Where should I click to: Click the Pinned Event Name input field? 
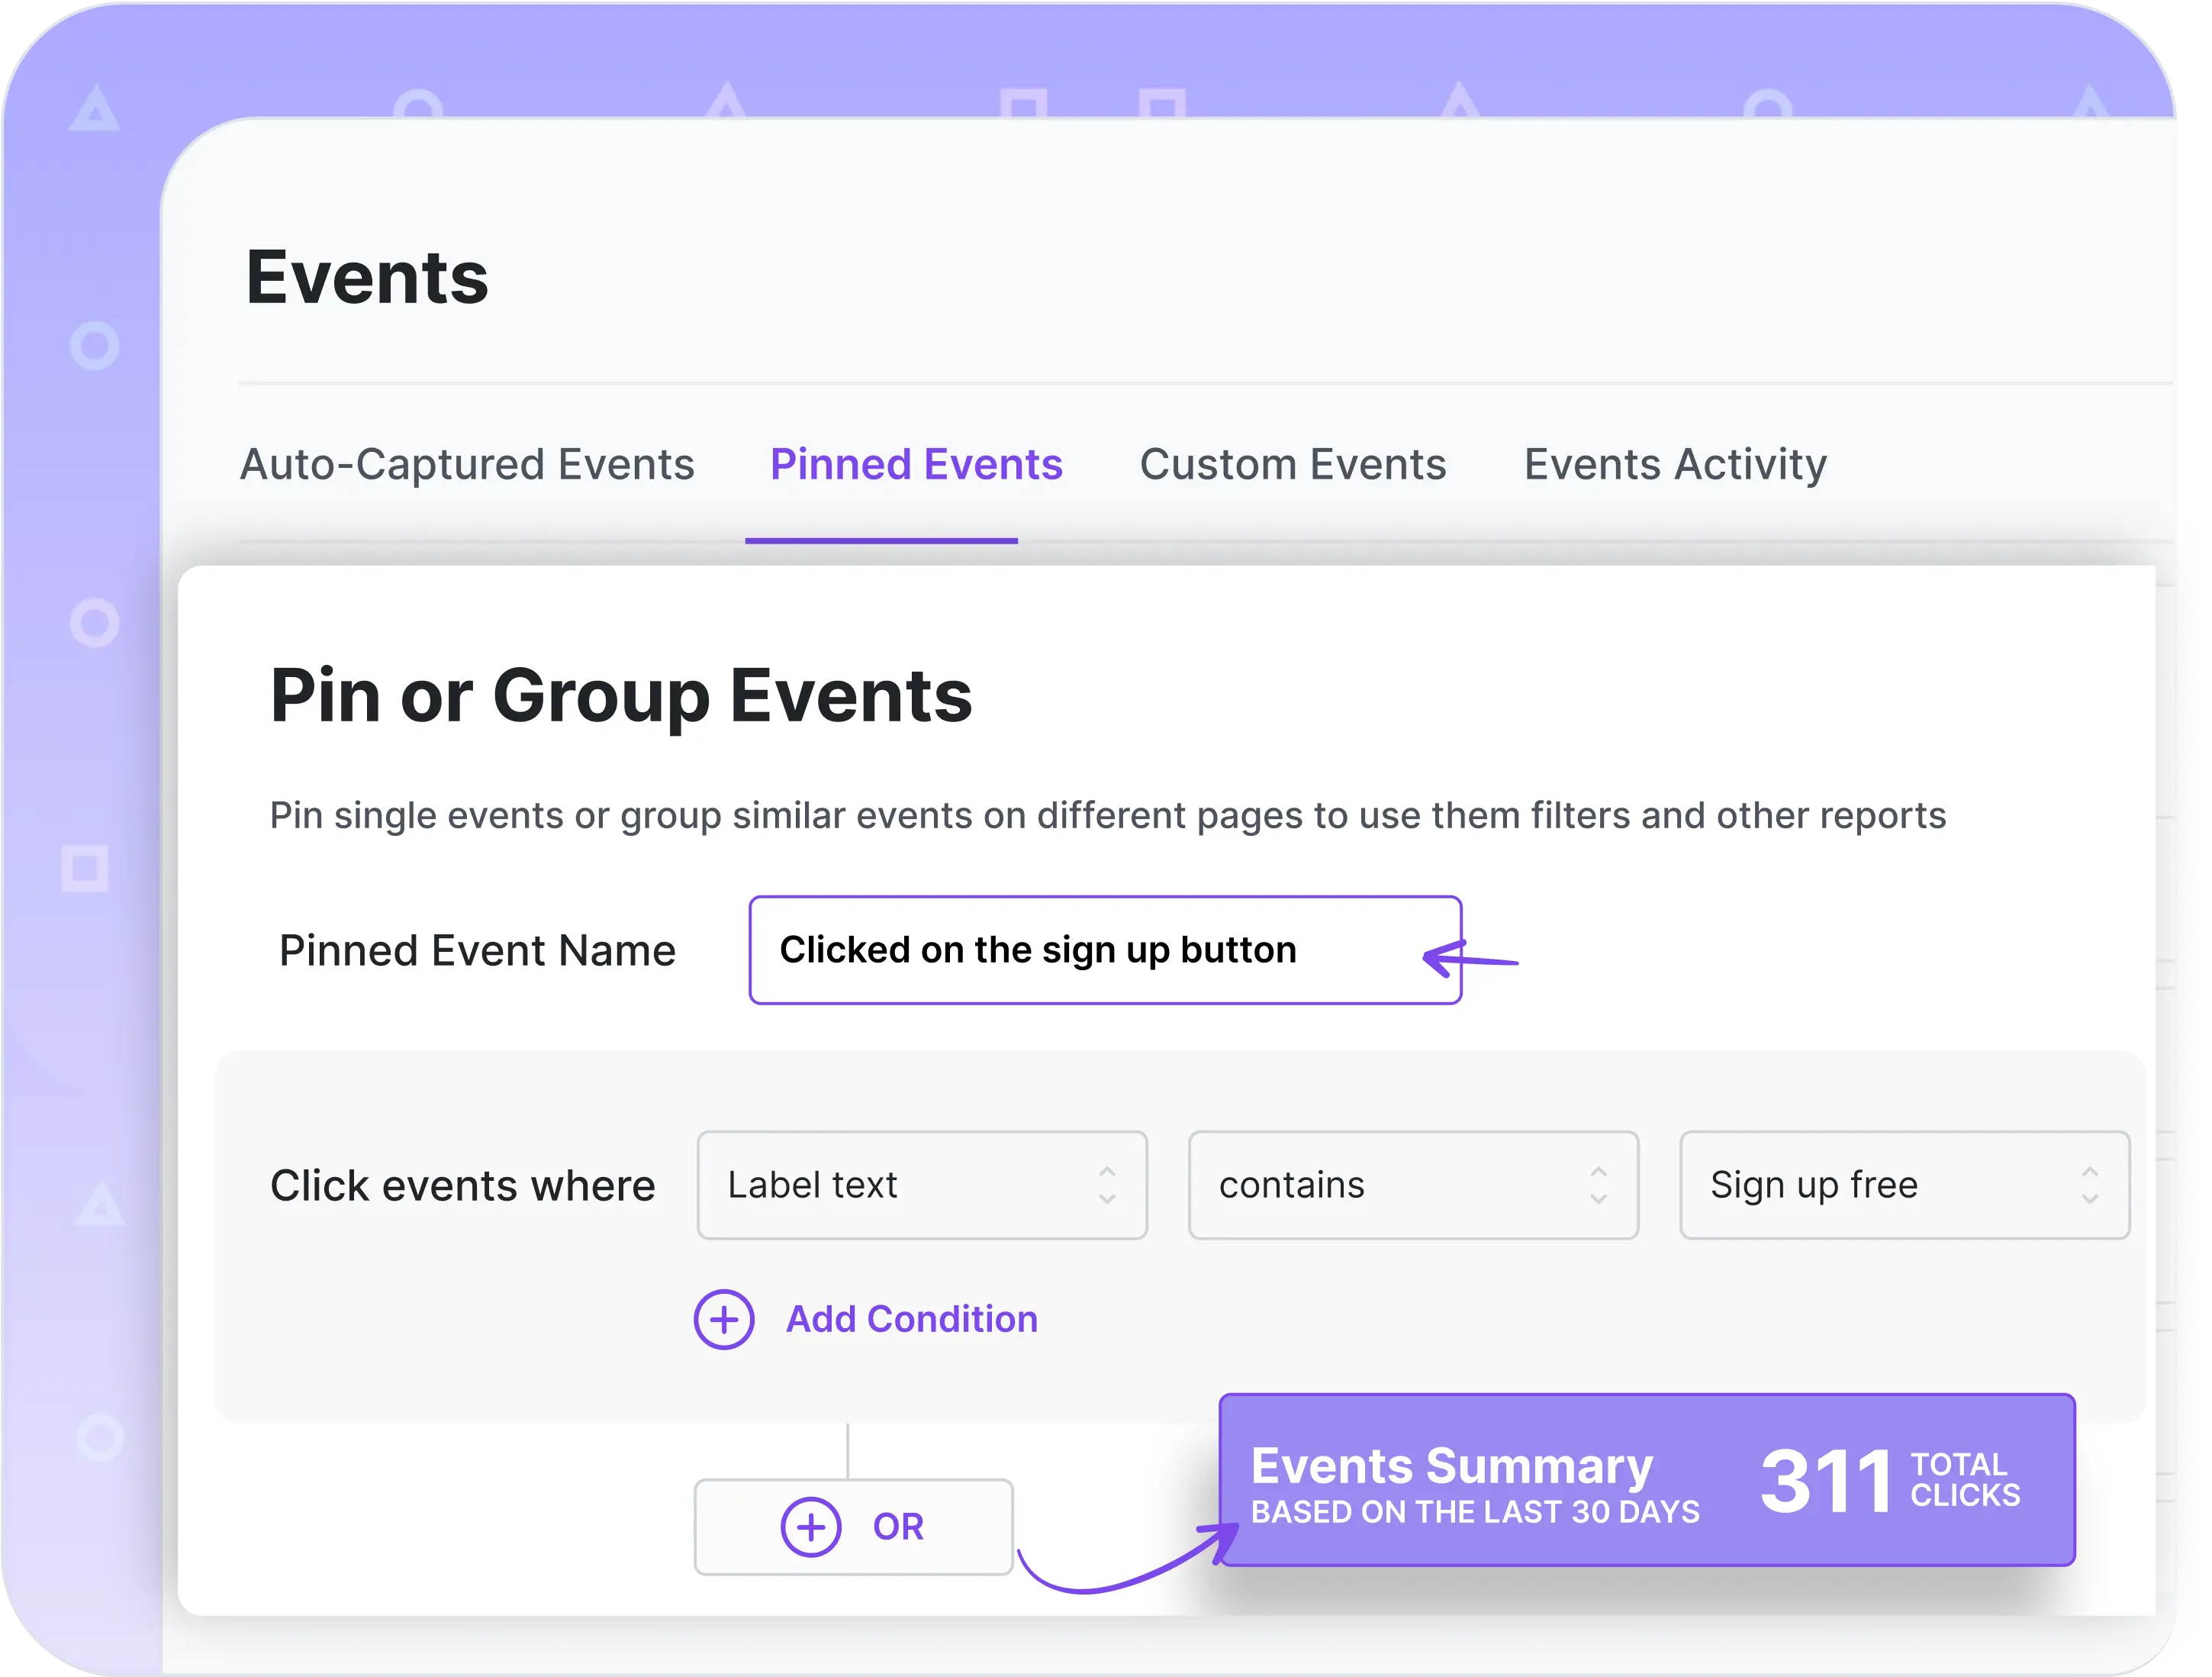[1104, 950]
